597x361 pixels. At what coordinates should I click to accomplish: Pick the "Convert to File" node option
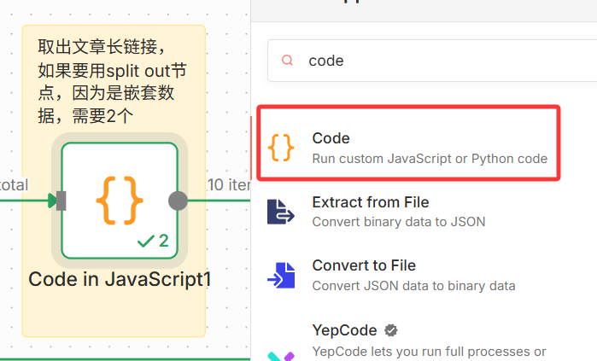(x=365, y=265)
